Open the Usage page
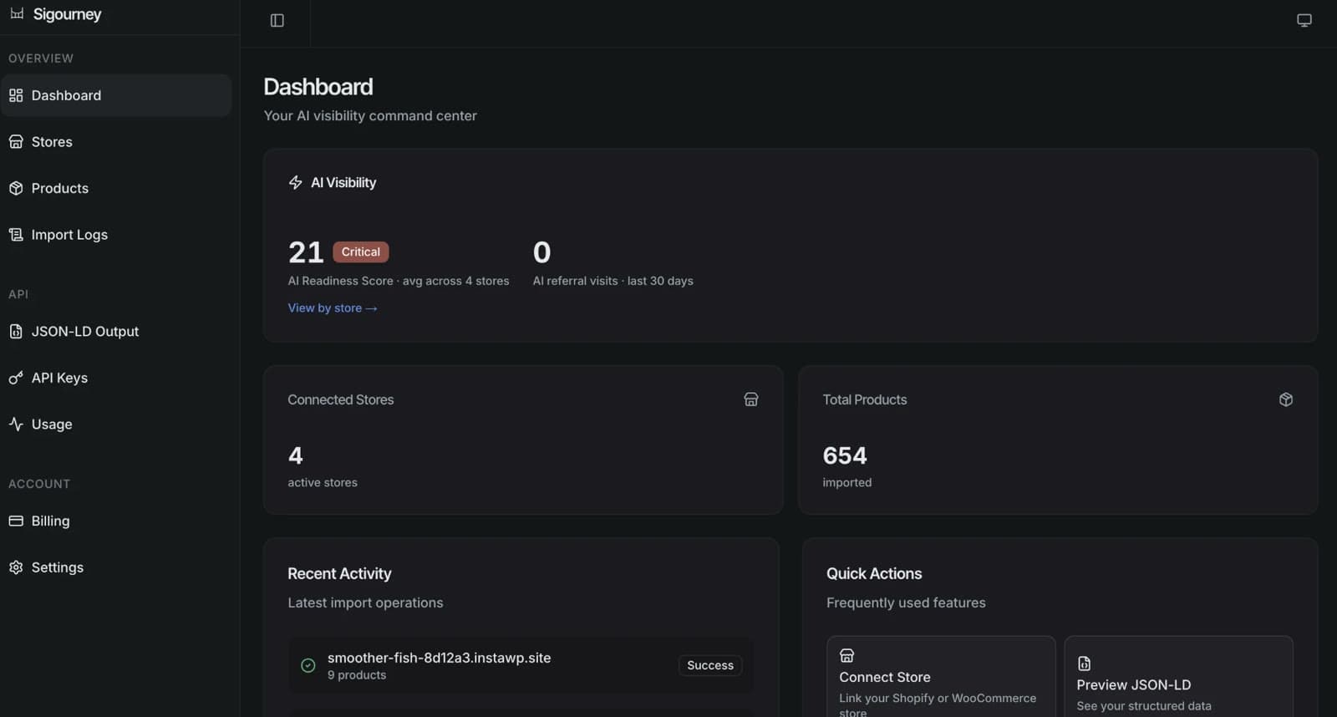Viewport: 1337px width, 717px height. pyautogui.click(x=116, y=425)
